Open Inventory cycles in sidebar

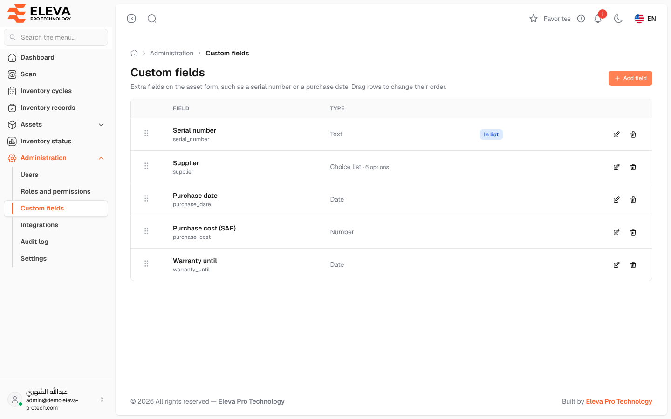coord(56,91)
